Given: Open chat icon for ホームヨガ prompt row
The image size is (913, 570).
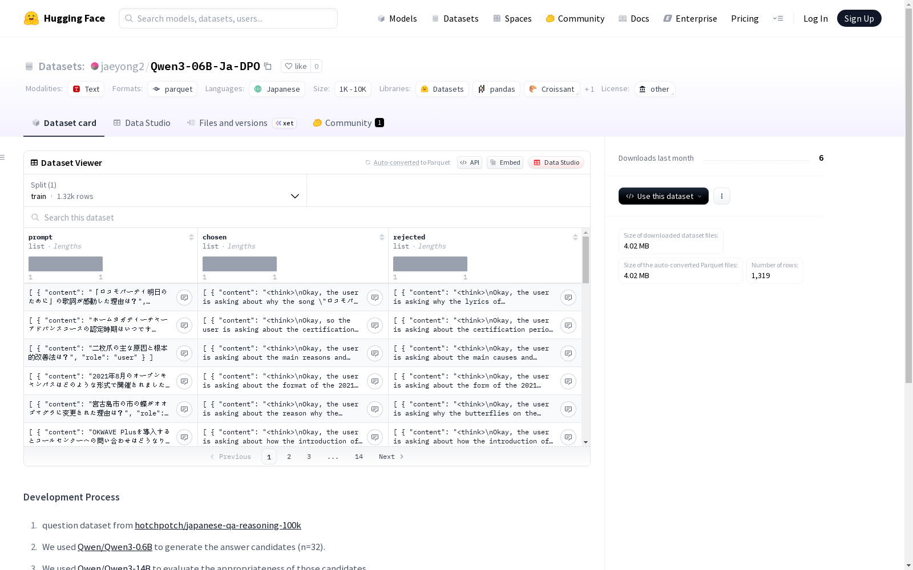Looking at the screenshot, I should pos(184,325).
